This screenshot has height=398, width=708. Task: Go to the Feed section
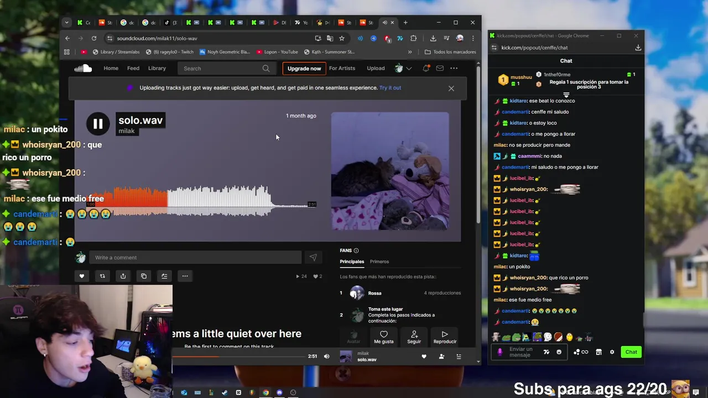(x=133, y=68)
